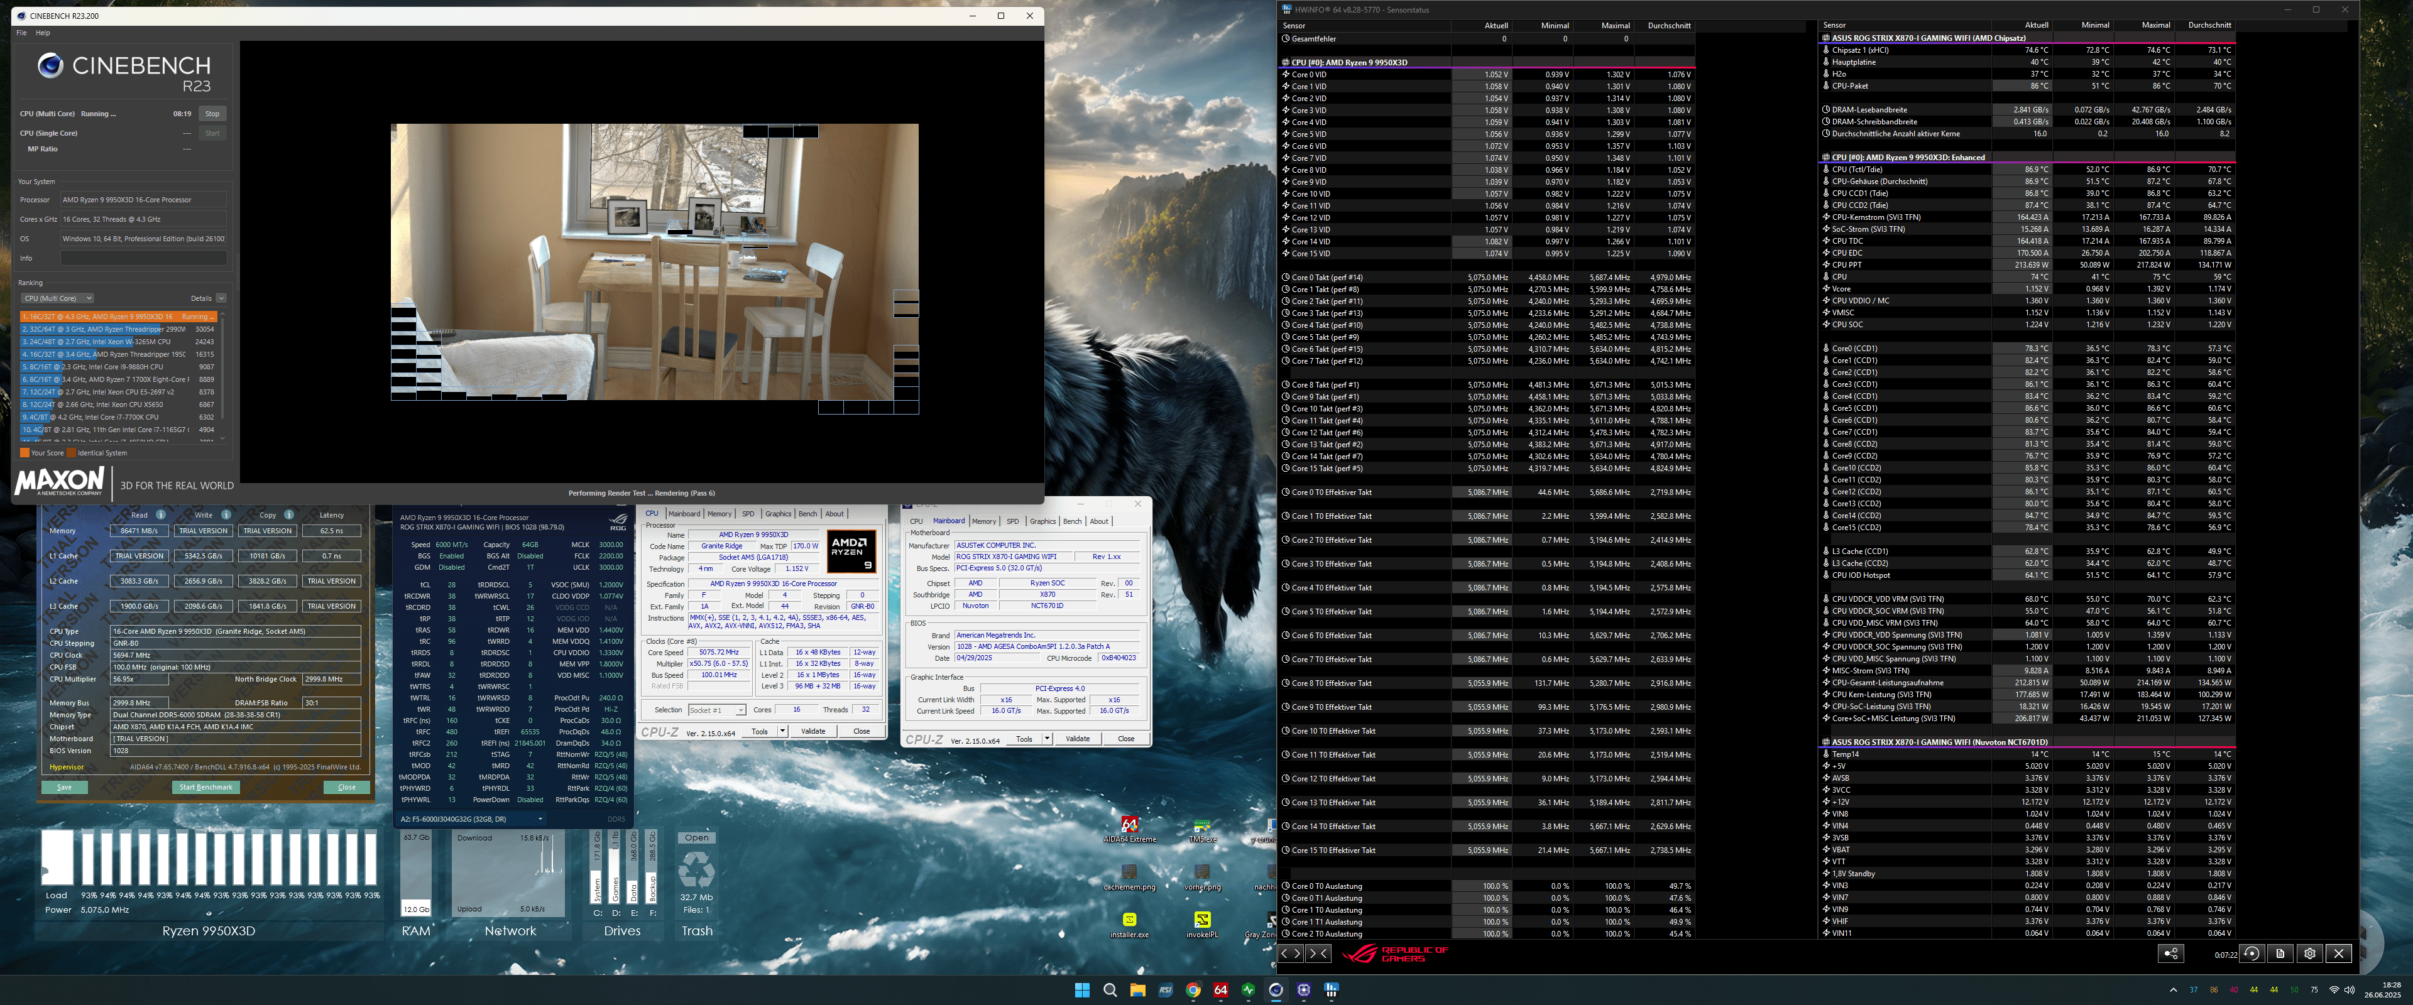Open the Cinebench Help menu

(x=42, y=33)
